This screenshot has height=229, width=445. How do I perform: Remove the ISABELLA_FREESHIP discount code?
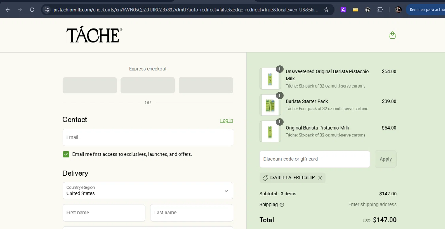click(320, 178)
